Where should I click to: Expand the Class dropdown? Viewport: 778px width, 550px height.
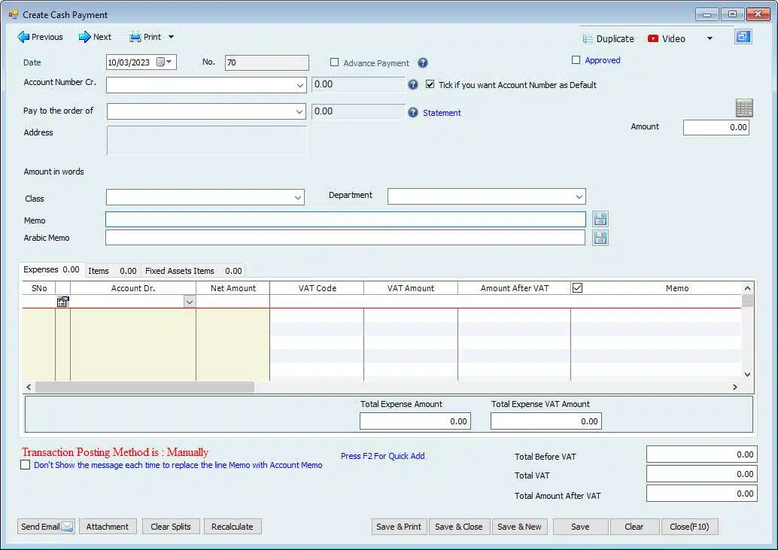297,198
